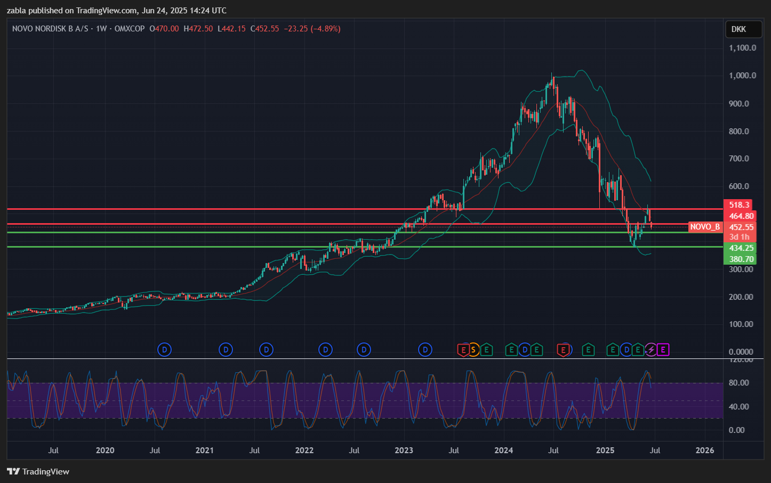Click the 1W interval in the chart legend
Viewport: 771px width, 483px height.
(x=101, y=29)
